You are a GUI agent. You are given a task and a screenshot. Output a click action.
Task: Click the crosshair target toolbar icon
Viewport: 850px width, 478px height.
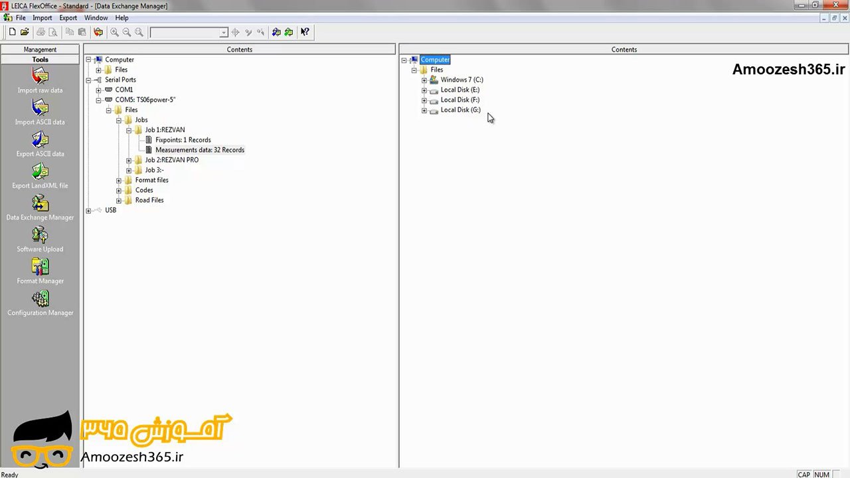pyautogui.click(x=235, y=32)
